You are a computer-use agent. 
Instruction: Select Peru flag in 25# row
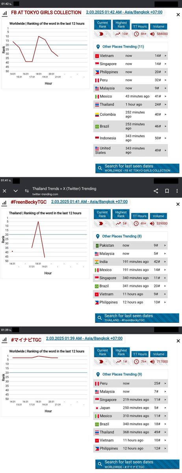(x=97, y=384)
